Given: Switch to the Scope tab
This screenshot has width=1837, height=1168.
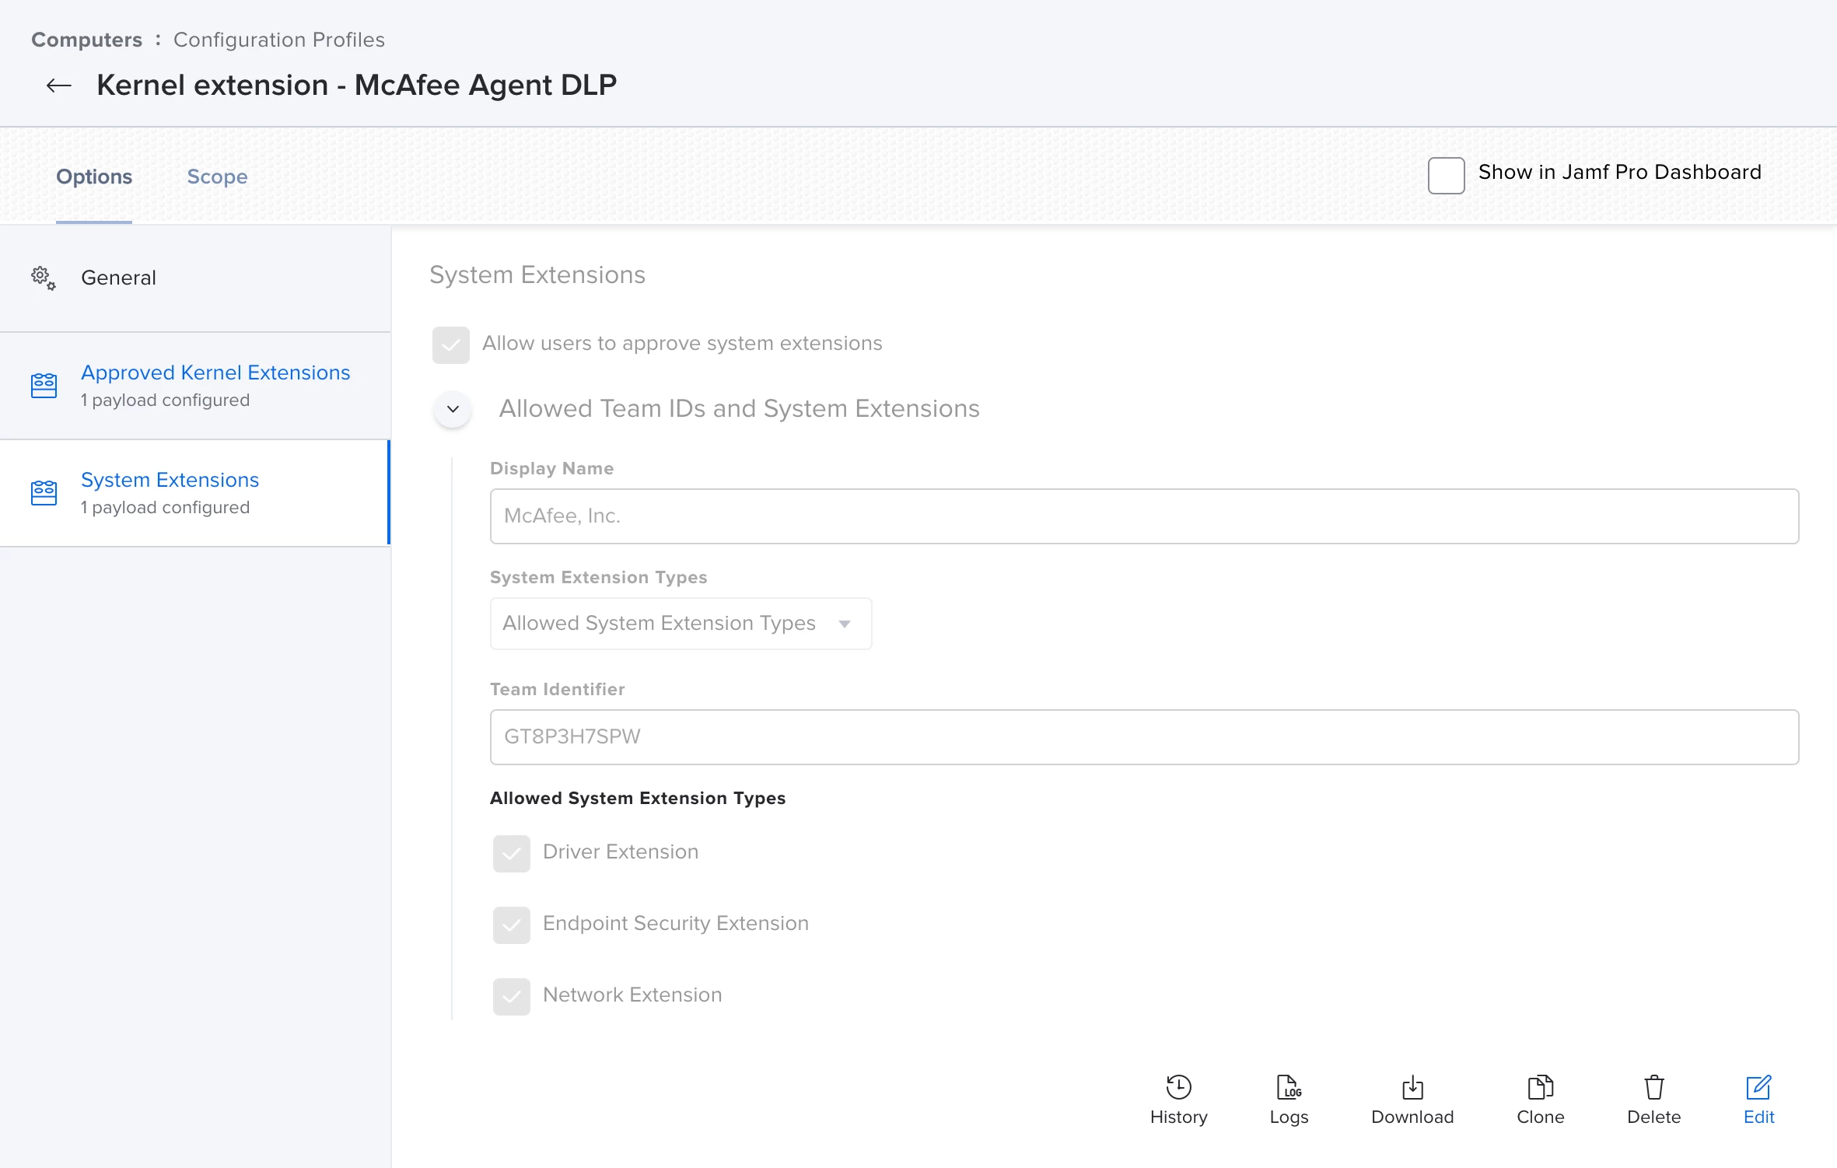Looking at the screenshot, I should click(217, 177).
